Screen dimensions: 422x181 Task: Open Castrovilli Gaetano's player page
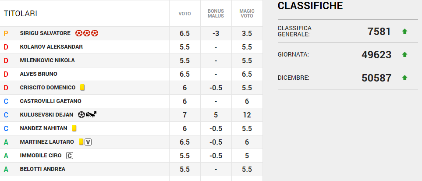[x=50, y=101]
